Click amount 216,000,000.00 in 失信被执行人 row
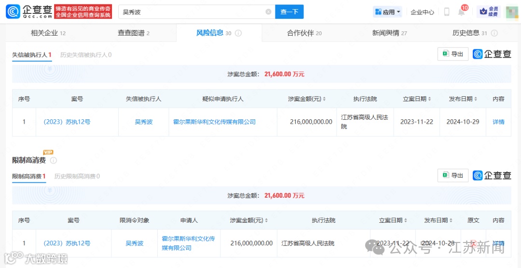The image size is (521, 268). coord(311,122)
